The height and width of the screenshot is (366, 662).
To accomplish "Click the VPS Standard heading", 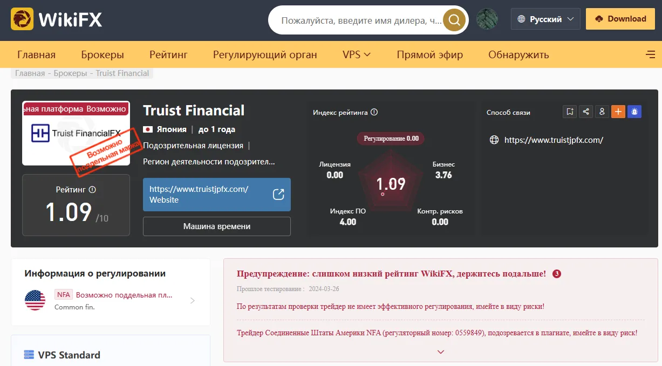I will 69,355.
